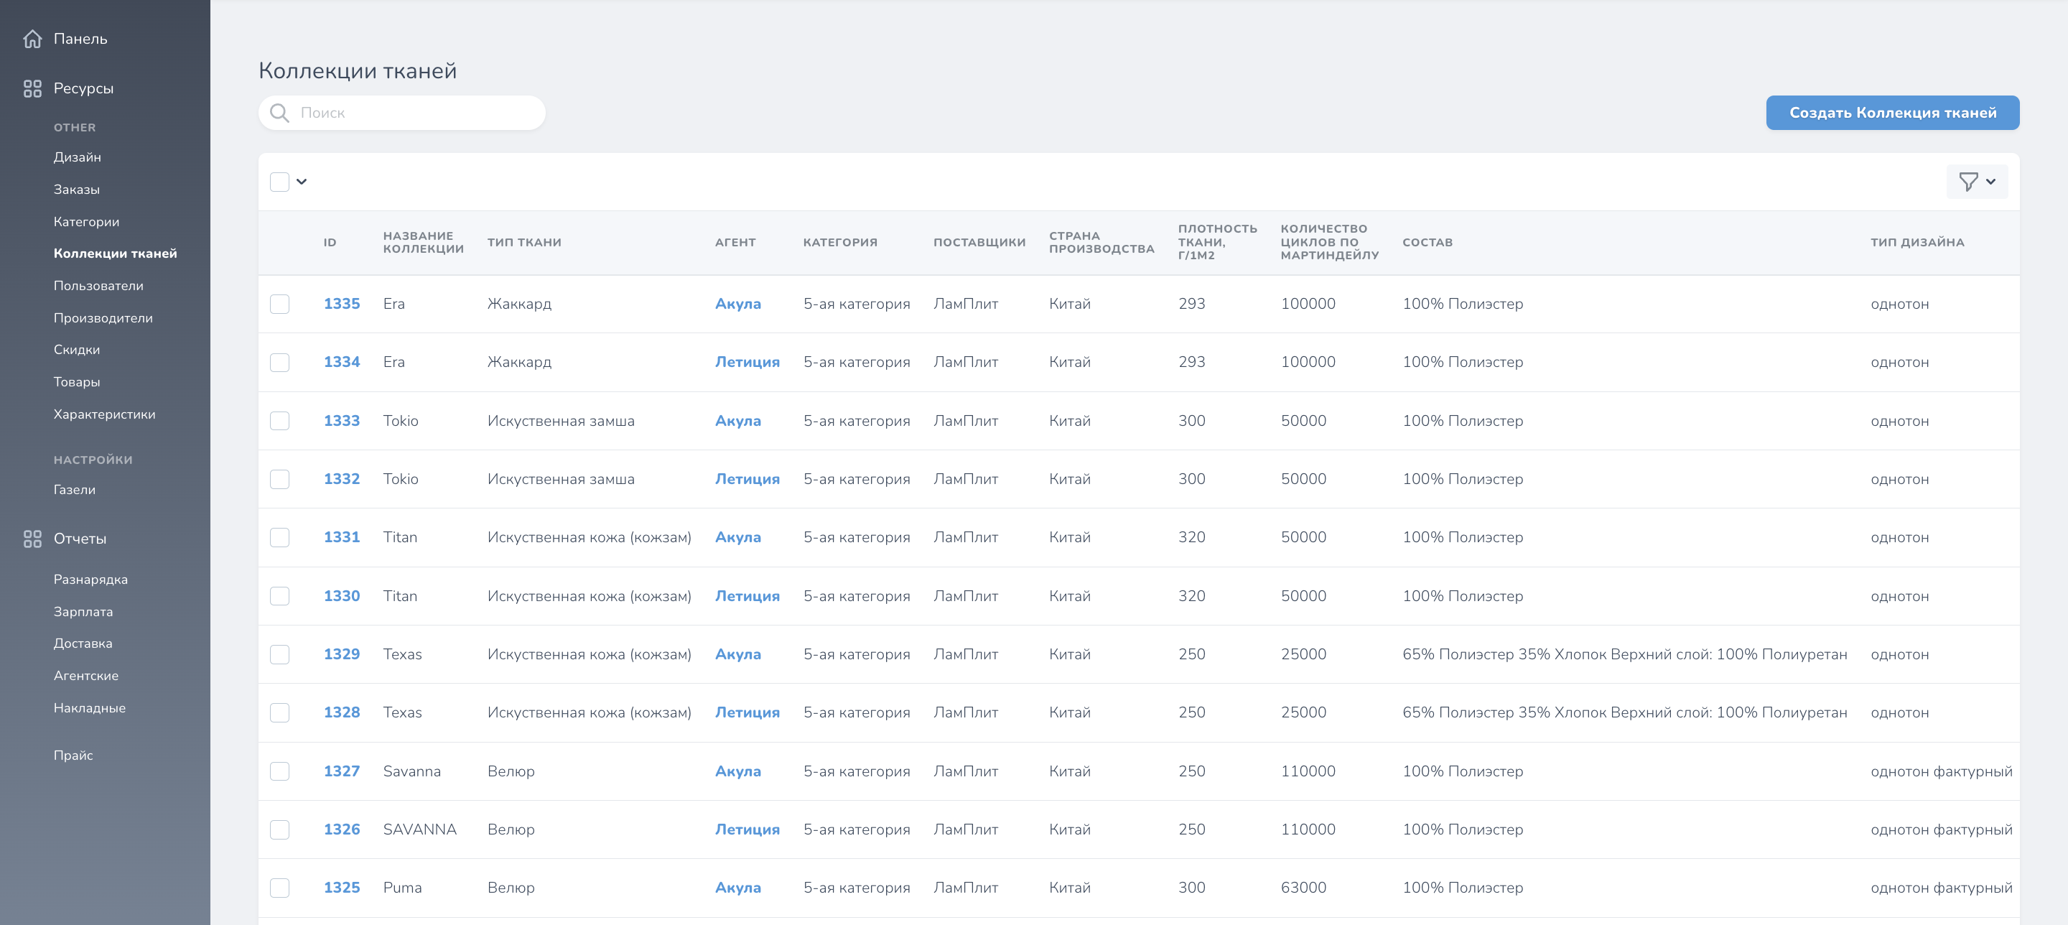Select the checkbox for row 1333

pos(279,421)
